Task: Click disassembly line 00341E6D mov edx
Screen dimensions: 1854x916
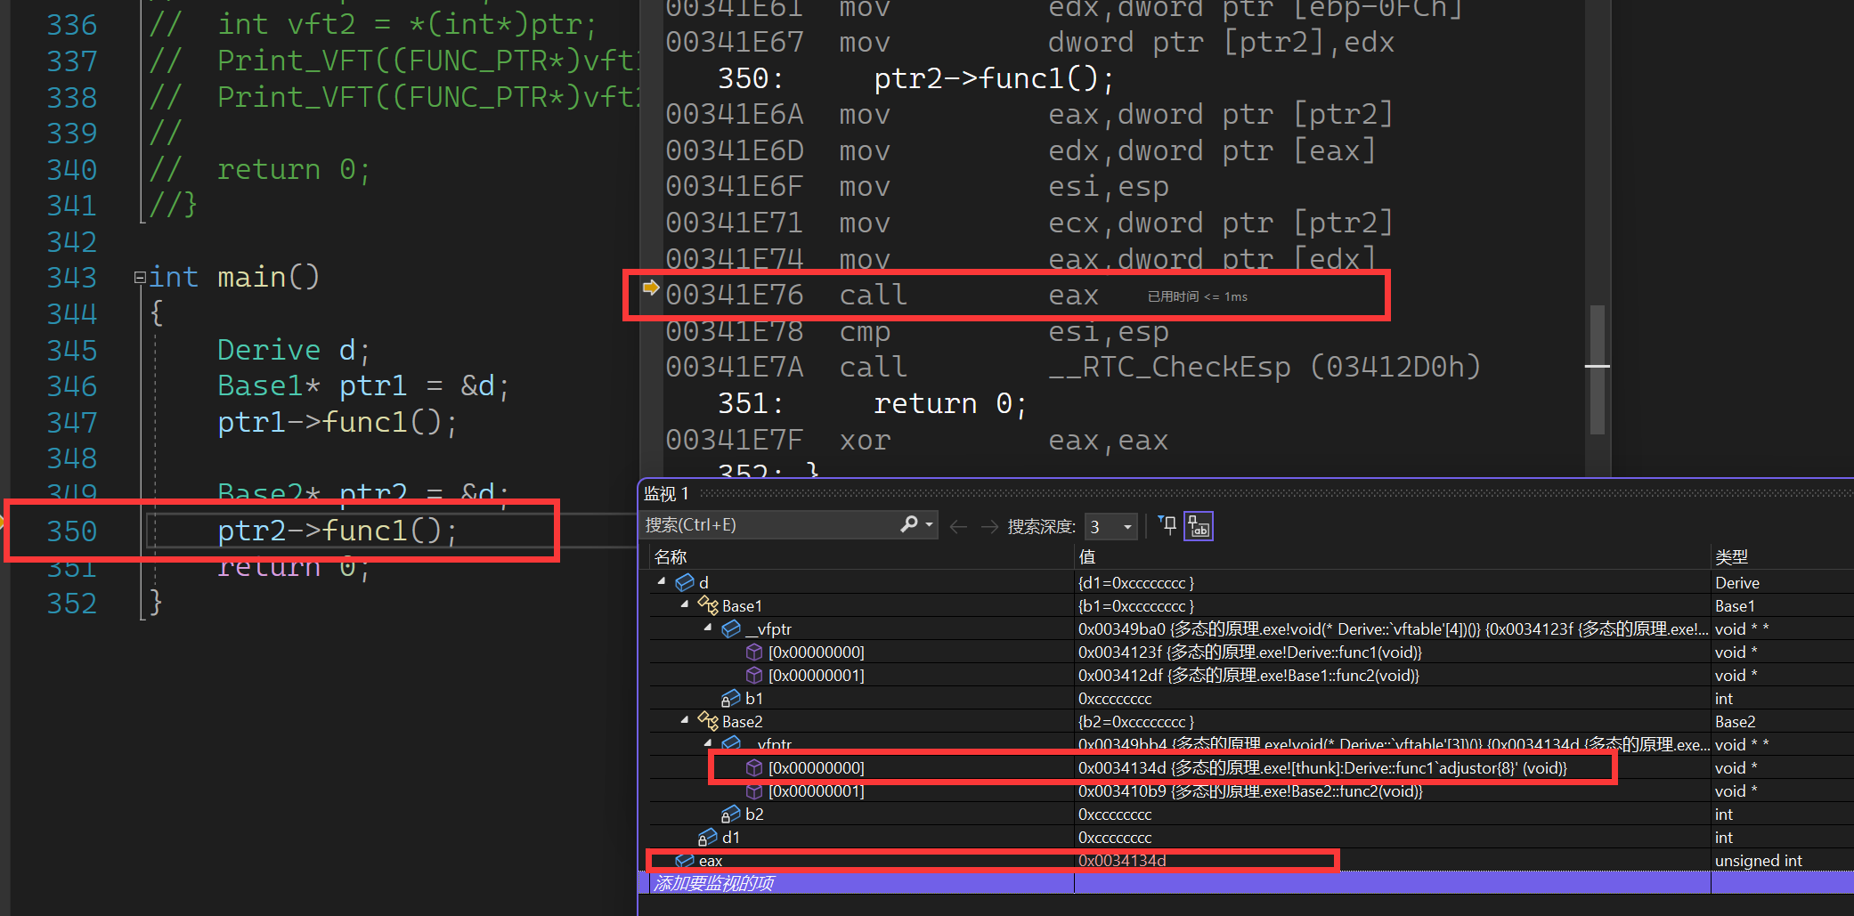Action: (x=1020, y=150)
